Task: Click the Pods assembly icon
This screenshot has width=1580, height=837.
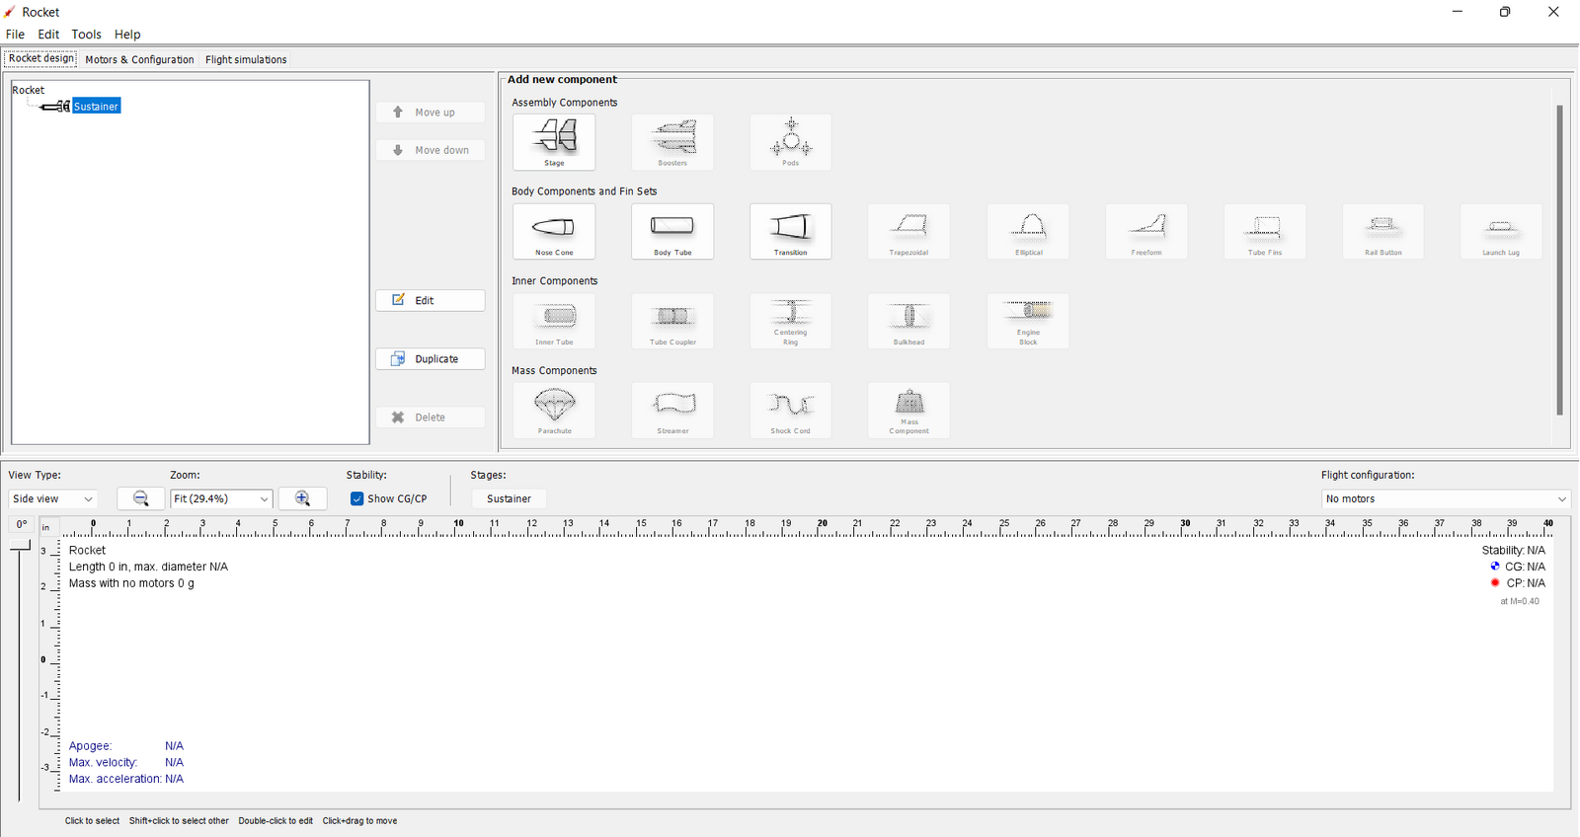Action: tap(790, 141)
